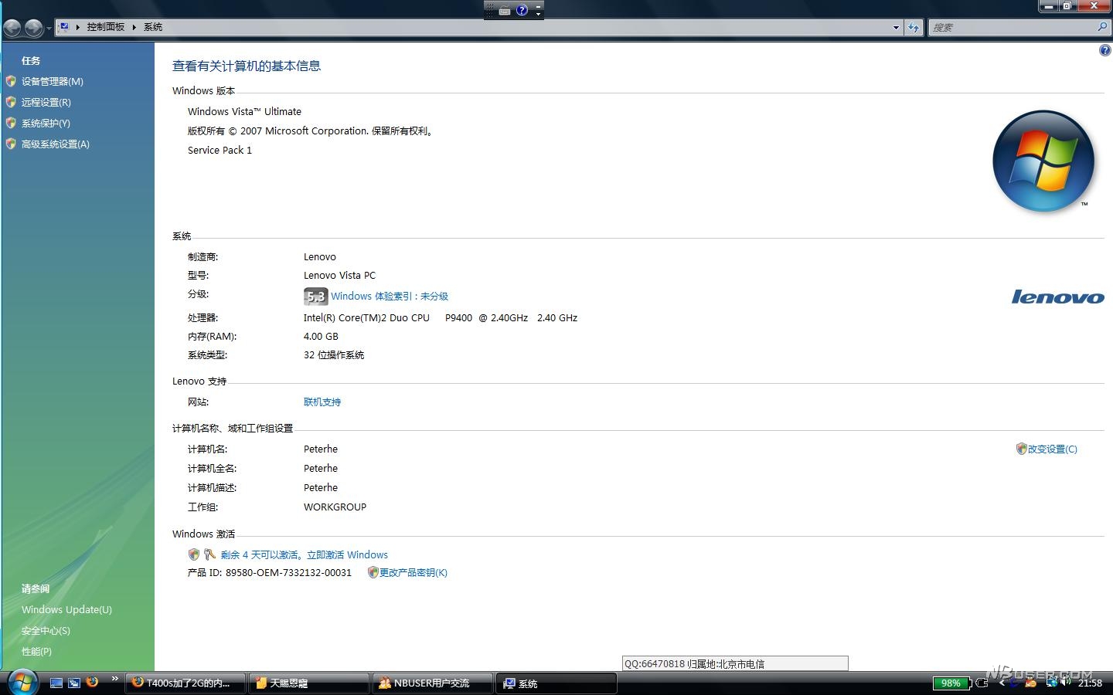Click the question mark on floating bar
The image size is (1113, 695).
point(522,10)
